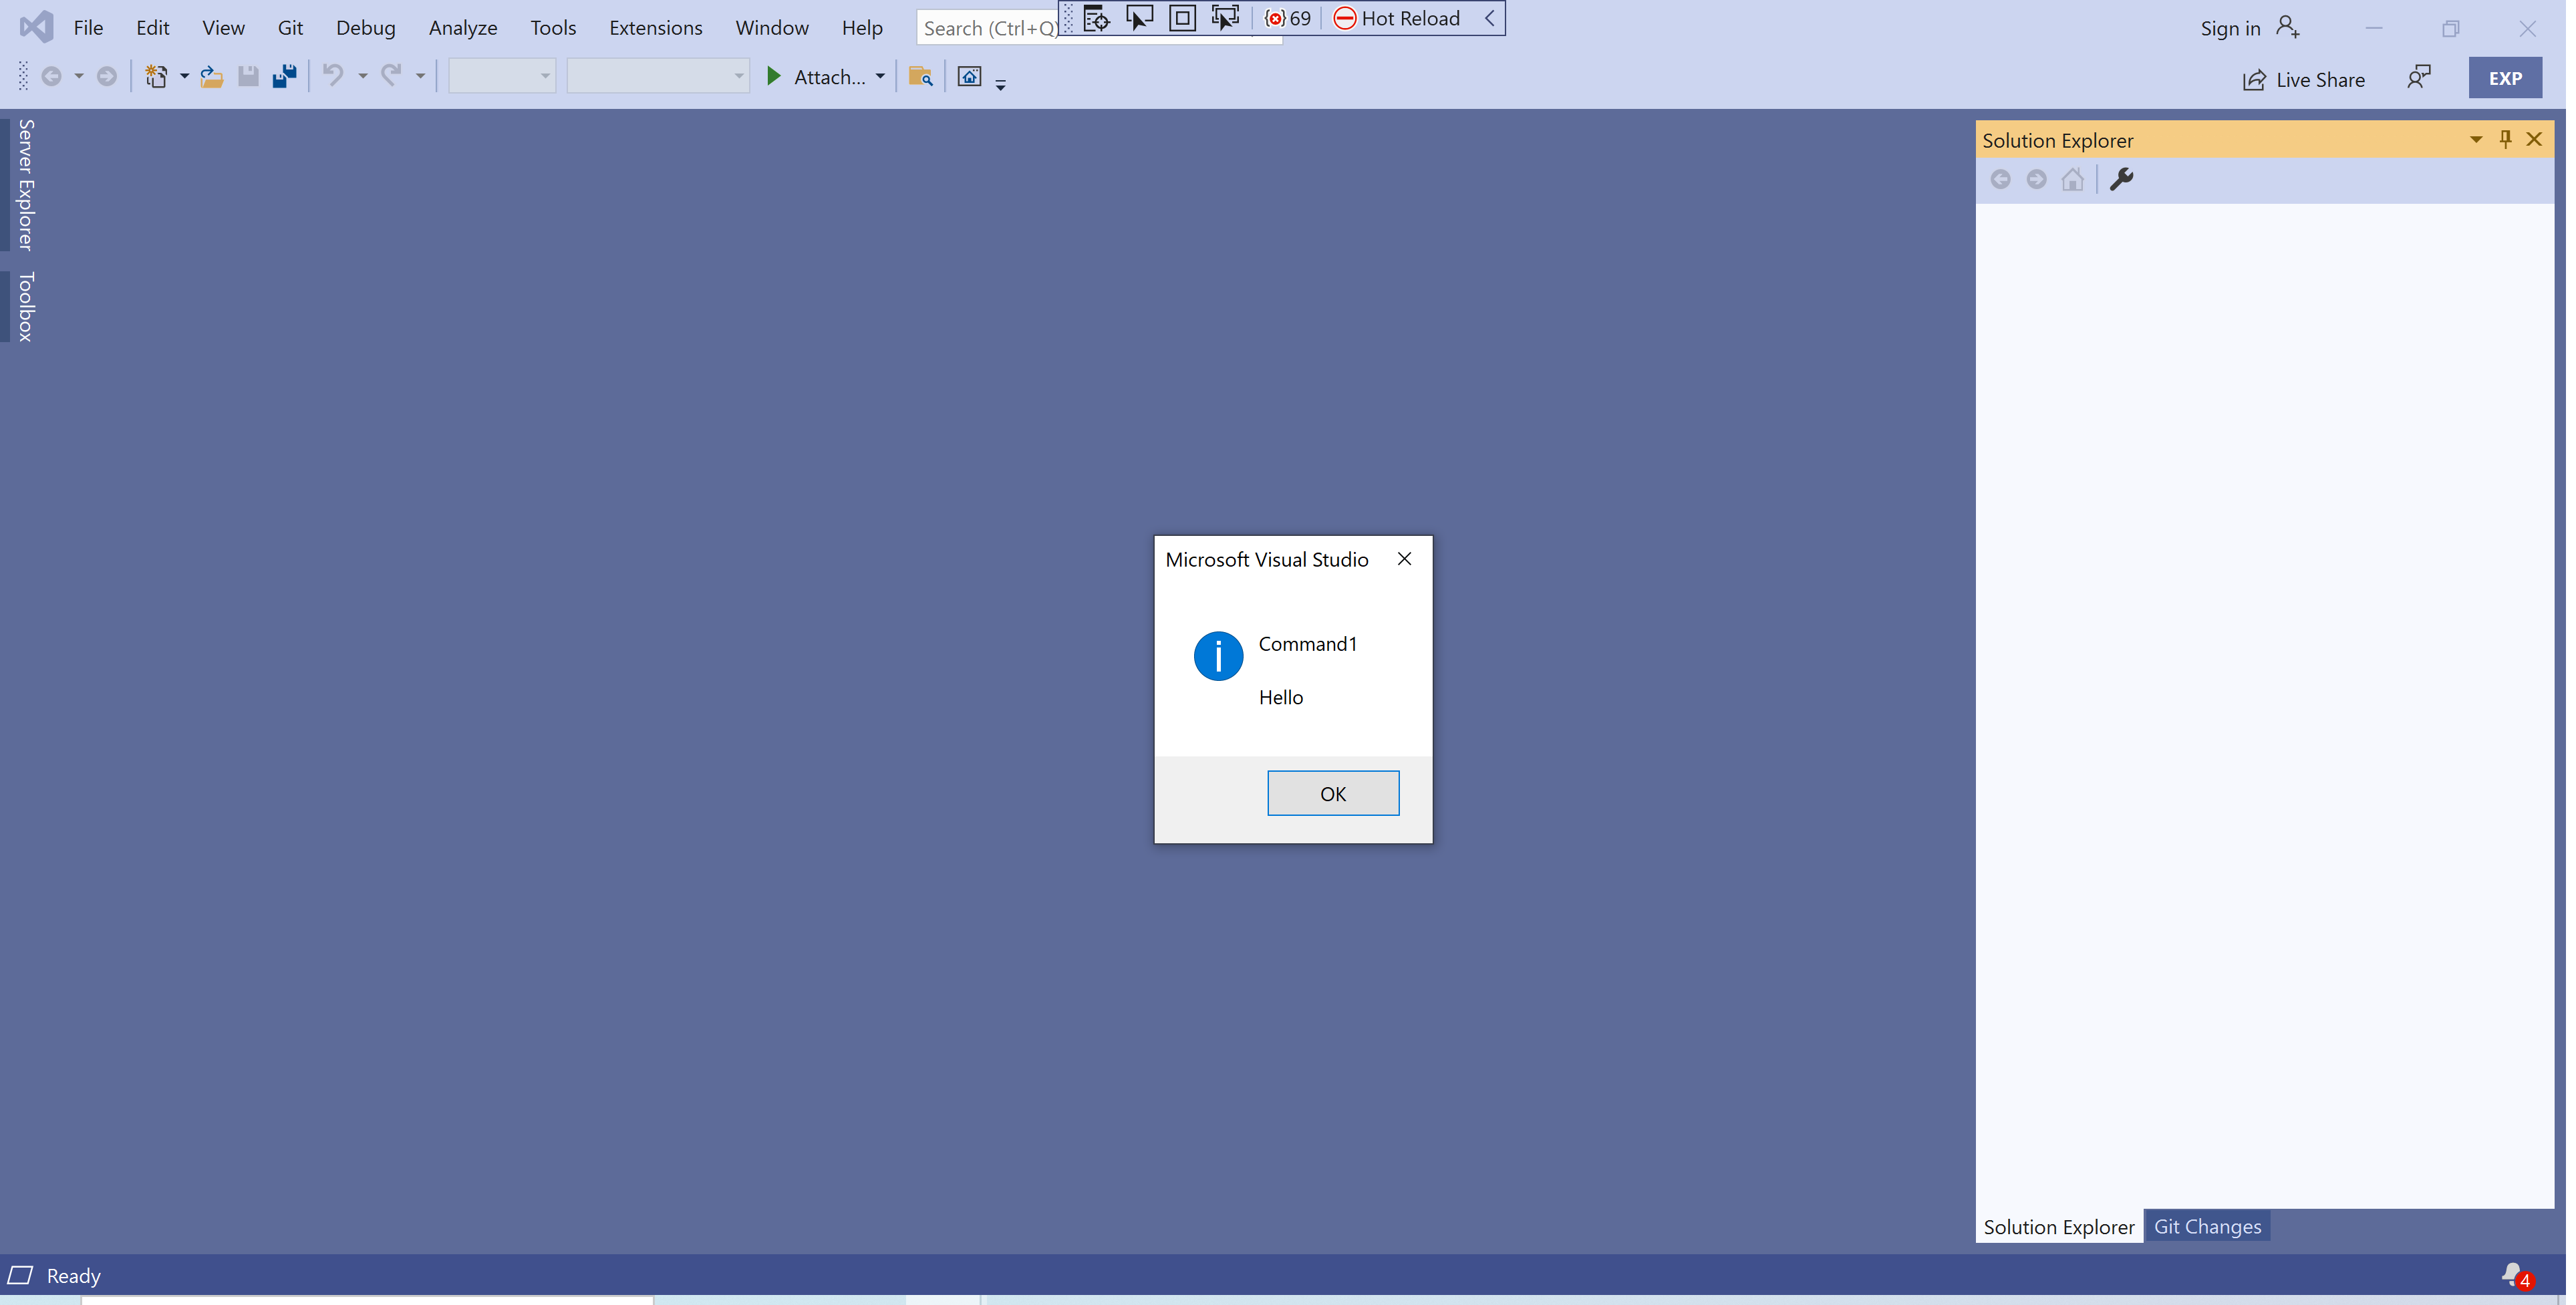Viewport: 2576px width, 1305px height.
Task: Expand the Attach button dropdown arrow
Action: pos(880,76)
